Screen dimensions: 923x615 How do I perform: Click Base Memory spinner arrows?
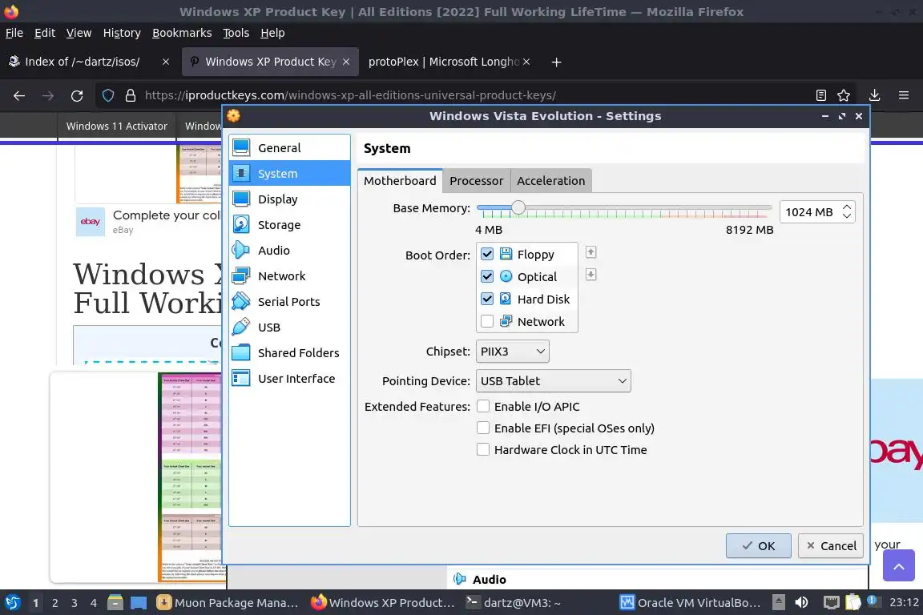[847, 212]
